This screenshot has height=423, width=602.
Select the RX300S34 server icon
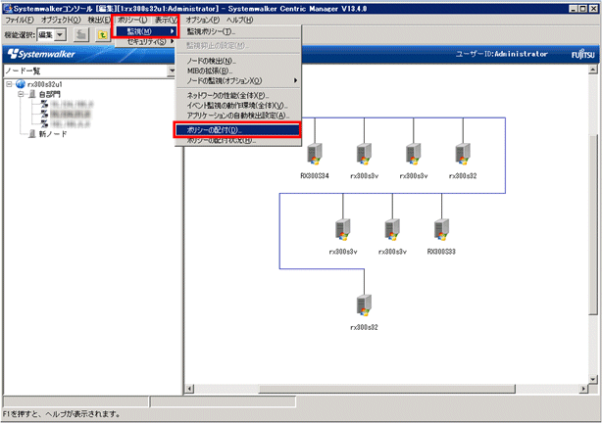coord(315,154)
